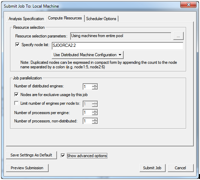Viewport: 200px width, 180px height.
Task: Cancel the job submission dialog
Action: (x=181, y=168)
